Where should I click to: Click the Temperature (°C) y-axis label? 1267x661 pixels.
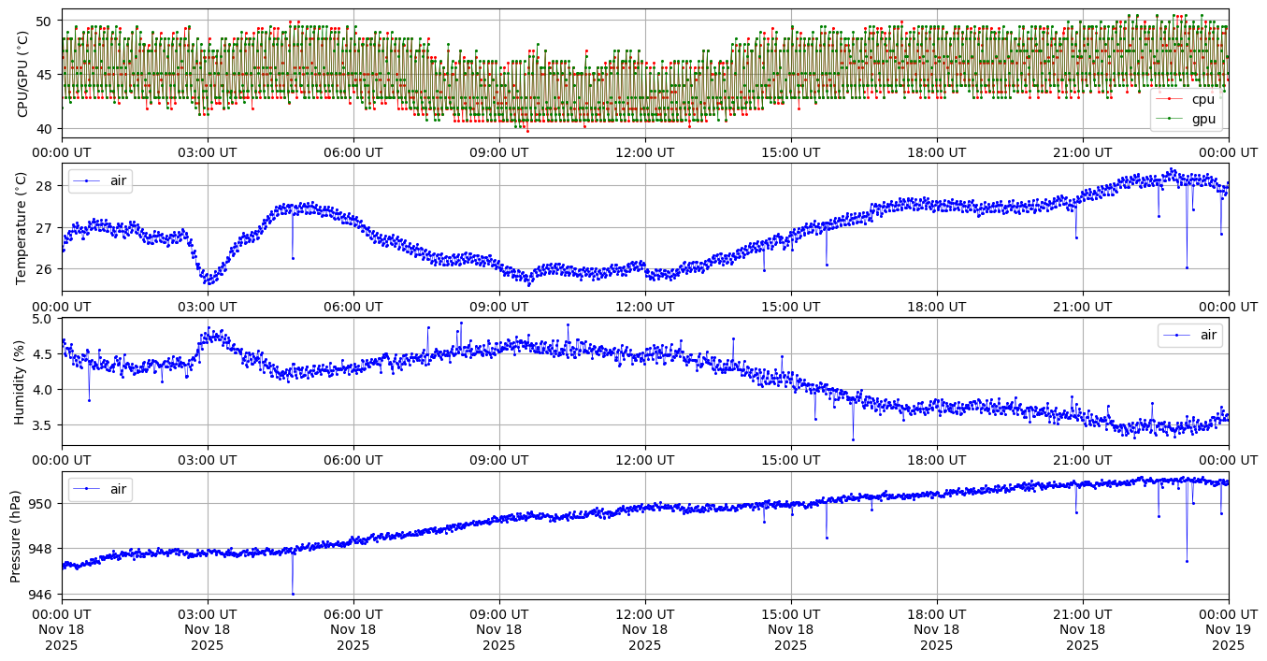(23, 227)
